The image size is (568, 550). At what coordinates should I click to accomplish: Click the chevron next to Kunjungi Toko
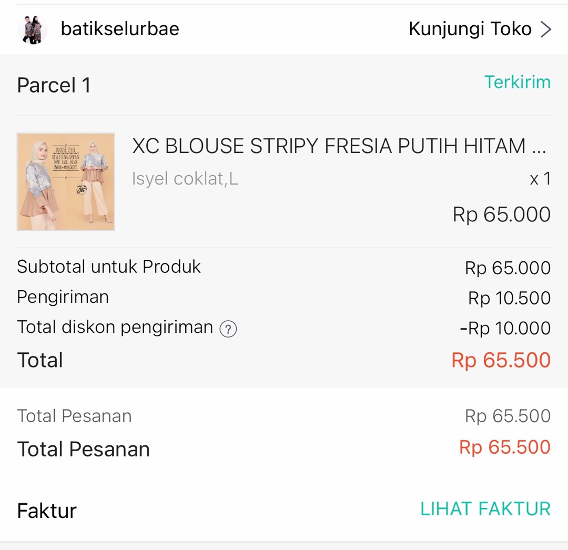547,29
